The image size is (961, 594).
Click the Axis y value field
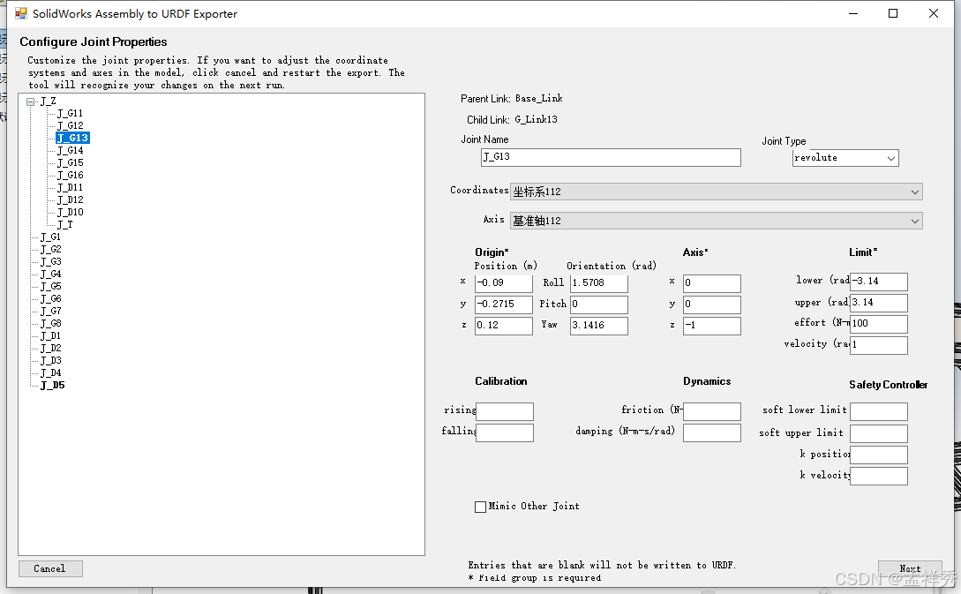click(711, 305)
